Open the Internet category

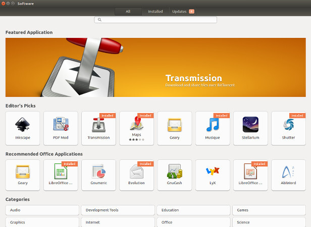tap(118, 222)
